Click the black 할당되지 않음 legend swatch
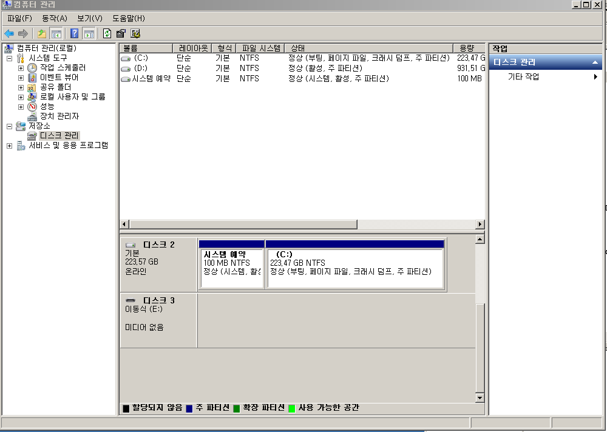 coord(126,408)
